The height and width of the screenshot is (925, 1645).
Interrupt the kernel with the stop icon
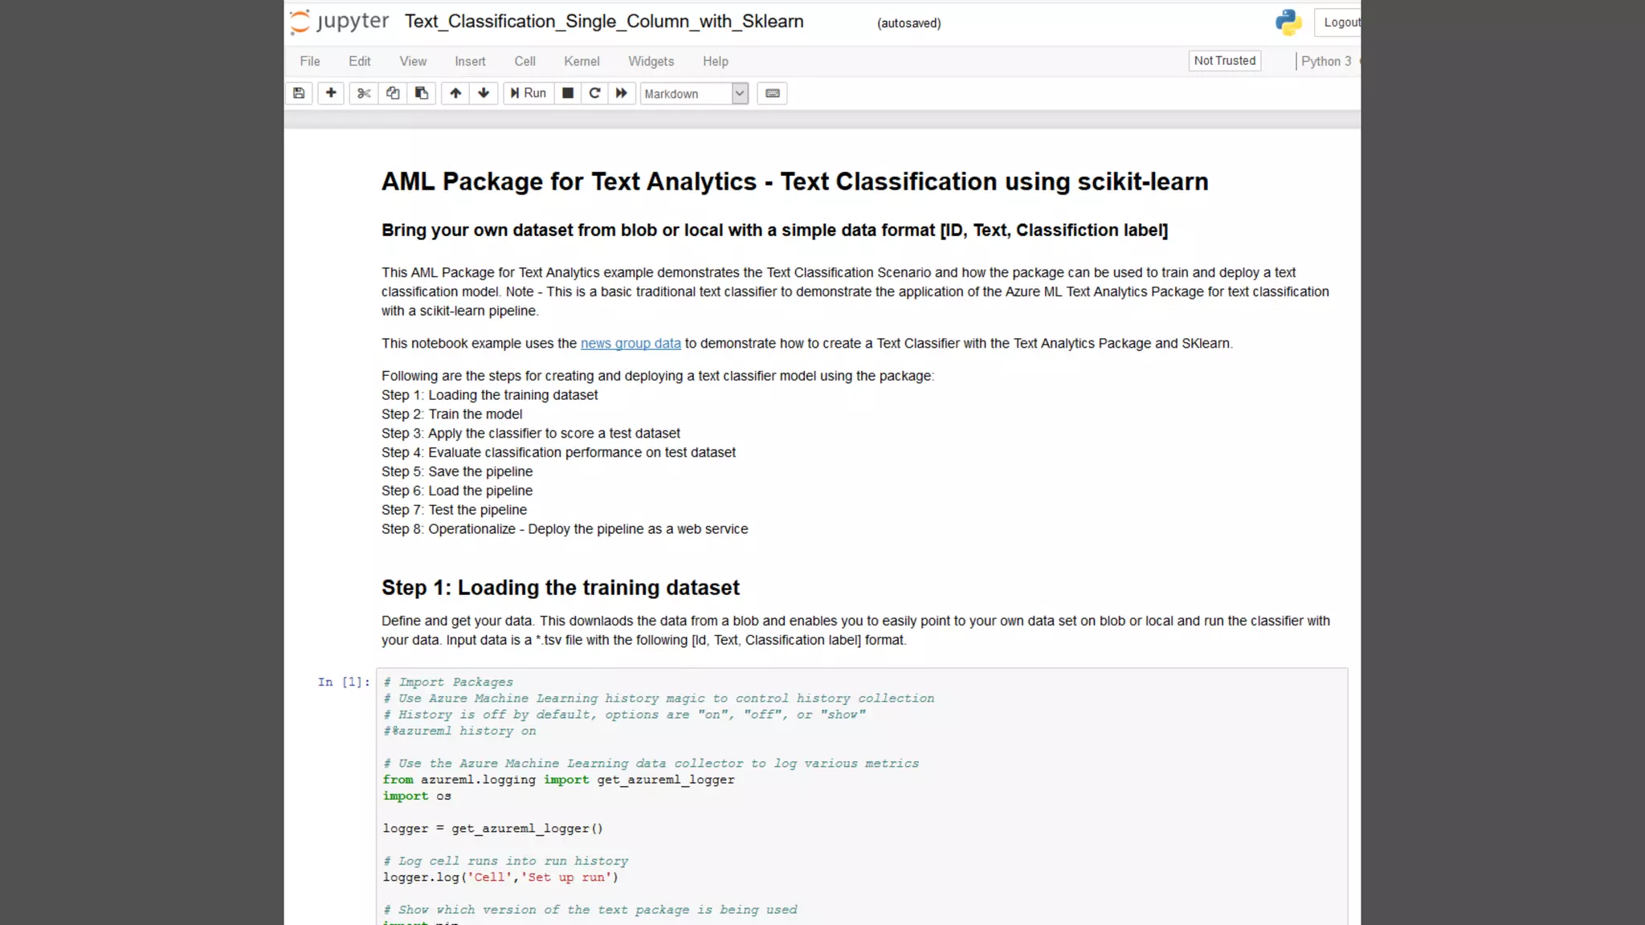[568, 93]
